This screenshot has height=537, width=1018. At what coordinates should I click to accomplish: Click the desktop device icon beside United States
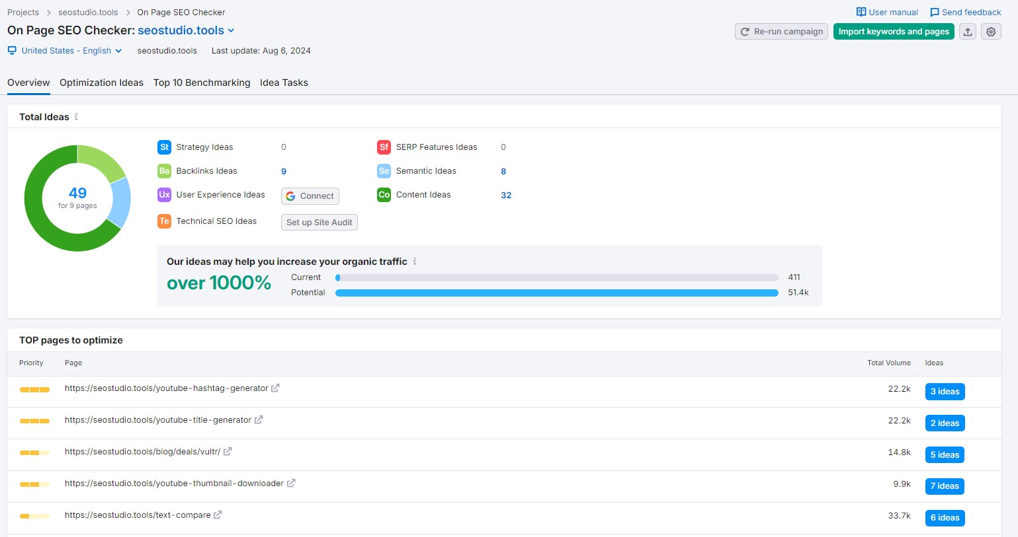tap(12, 51)
